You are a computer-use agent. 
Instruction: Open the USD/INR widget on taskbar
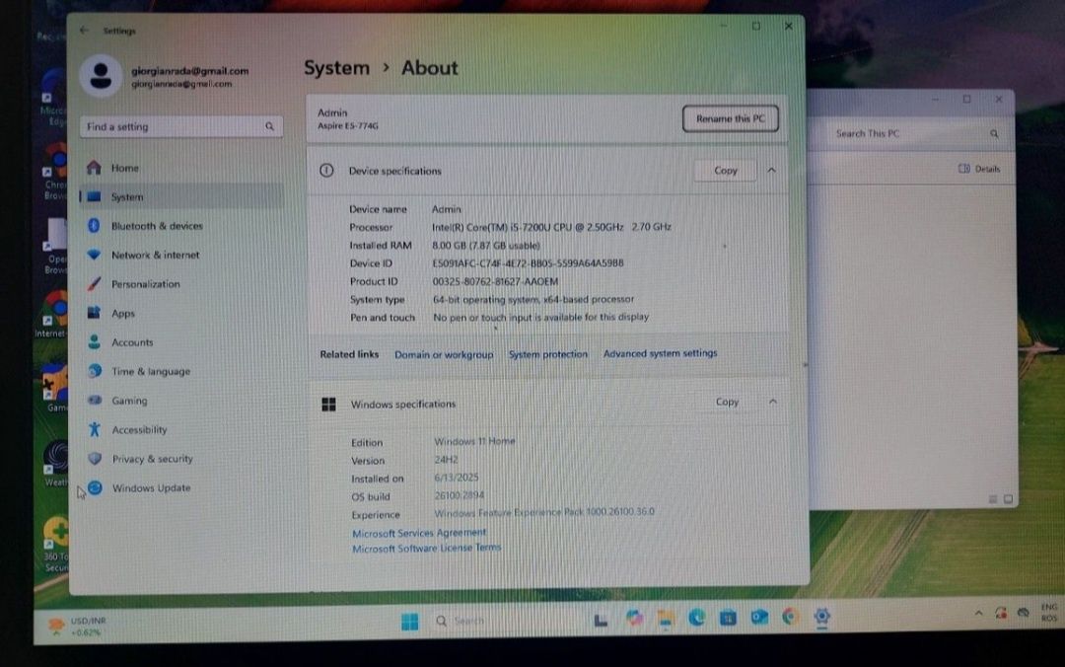(78, 627)
